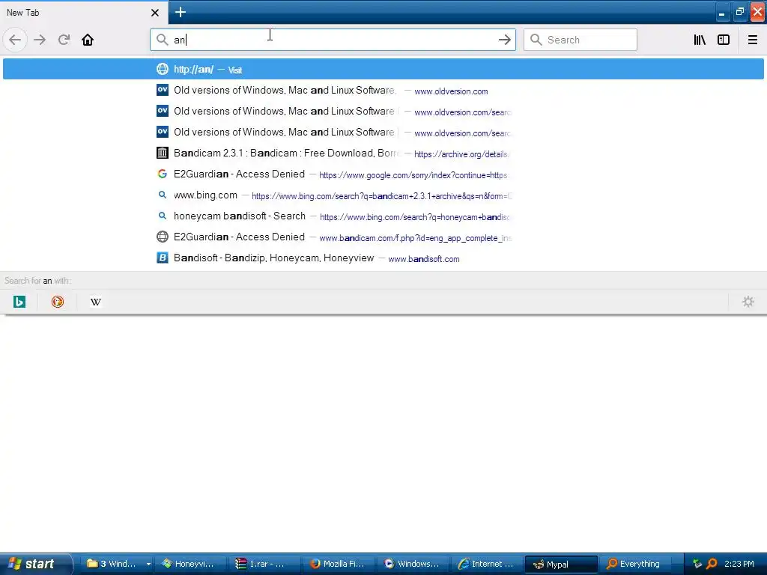Search with Bing one-off icon
The image size is (767, 575).
pyautogui.click(x=19, y=302)
